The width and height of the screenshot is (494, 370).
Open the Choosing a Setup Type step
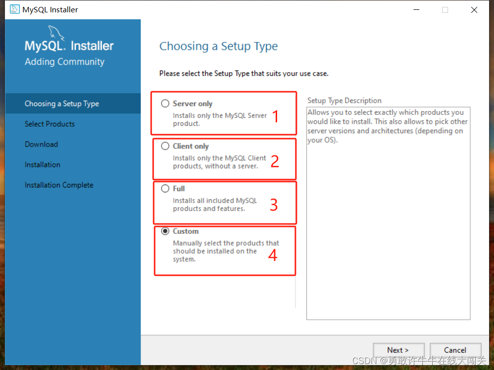(x=73, y=104)
